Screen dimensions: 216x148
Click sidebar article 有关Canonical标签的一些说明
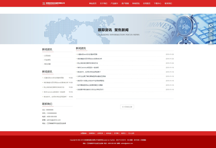tap(54, 92)
